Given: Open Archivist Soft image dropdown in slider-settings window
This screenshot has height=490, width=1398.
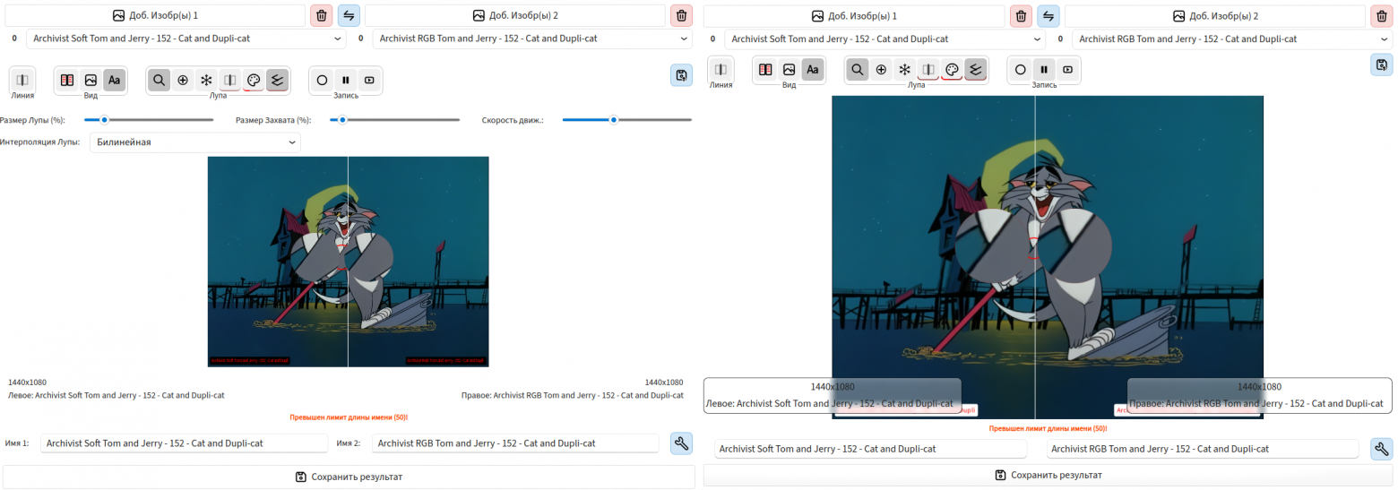Looking at the screenshot, I should pyautogui.click(x=186, y=39).
